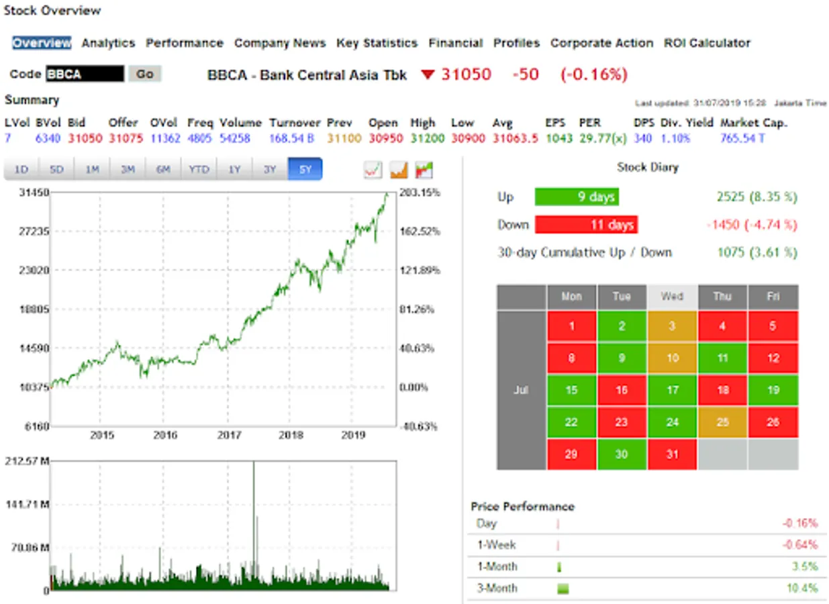Image resolution: width=829 pixels, height=604 pixels.
Task: Select July 30 in Stock Diary
Action: click(x=622, y=454)
